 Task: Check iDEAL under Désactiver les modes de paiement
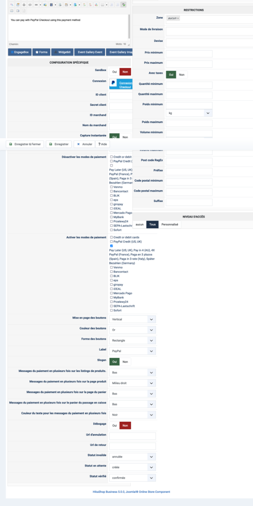click(112, 208)
